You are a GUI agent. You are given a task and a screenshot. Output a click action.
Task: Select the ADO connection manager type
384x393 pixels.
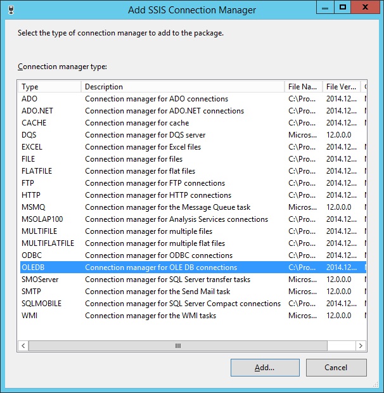point(193,99)
